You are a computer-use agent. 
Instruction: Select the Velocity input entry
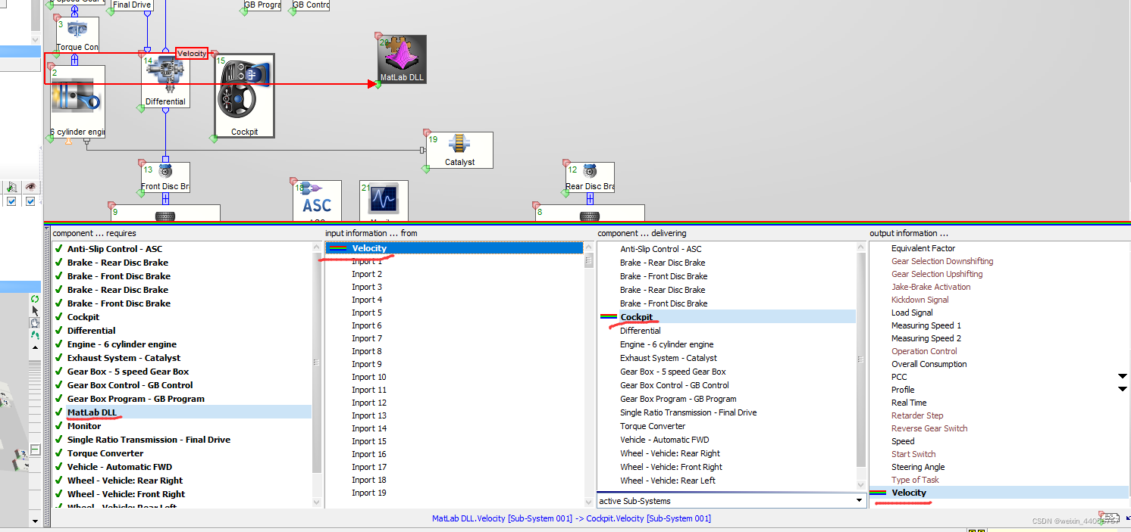pyautogui.click(x=455, y=248)
